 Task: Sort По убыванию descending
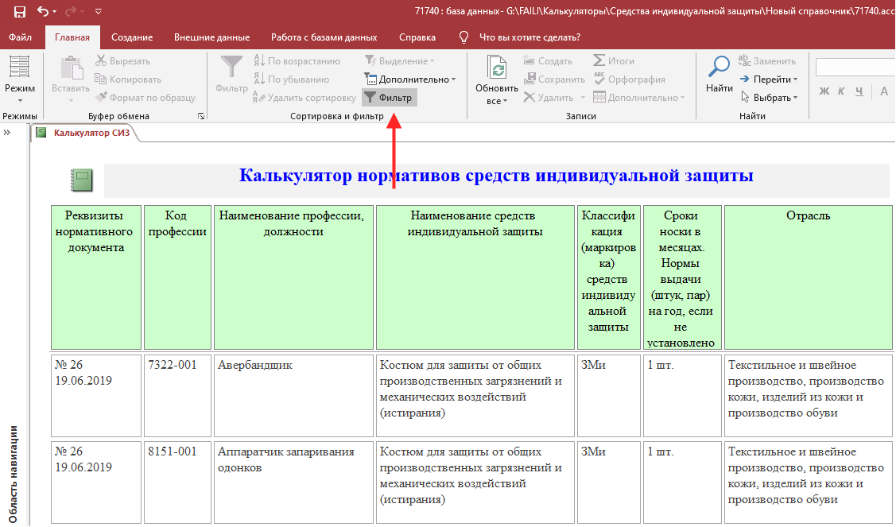tap(292, 79)
